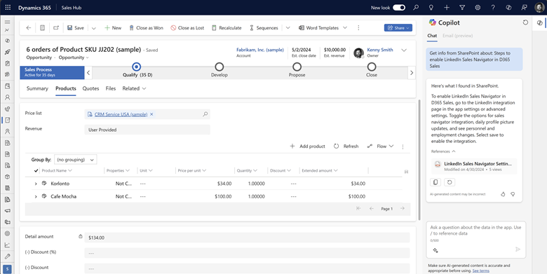The image size is (547, 274).
Task: Toggle the New look switch
Action: point(399,7)
